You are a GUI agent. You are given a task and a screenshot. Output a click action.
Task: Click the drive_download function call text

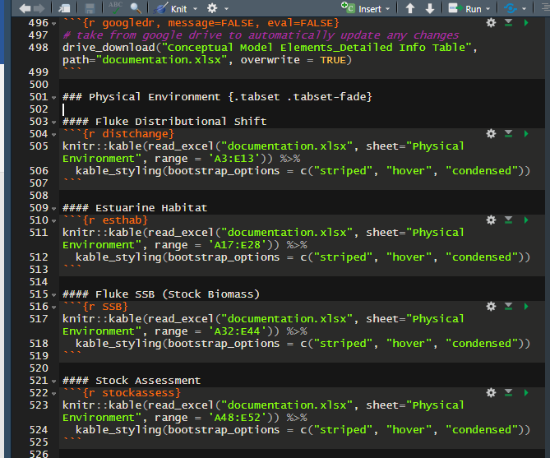[109, 48]
